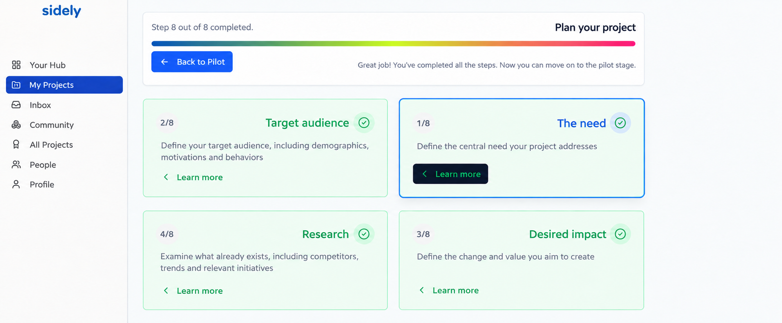Click the 3/8 step badge
The height and width of the screenshot is (323, 782).
coord(423,234)
